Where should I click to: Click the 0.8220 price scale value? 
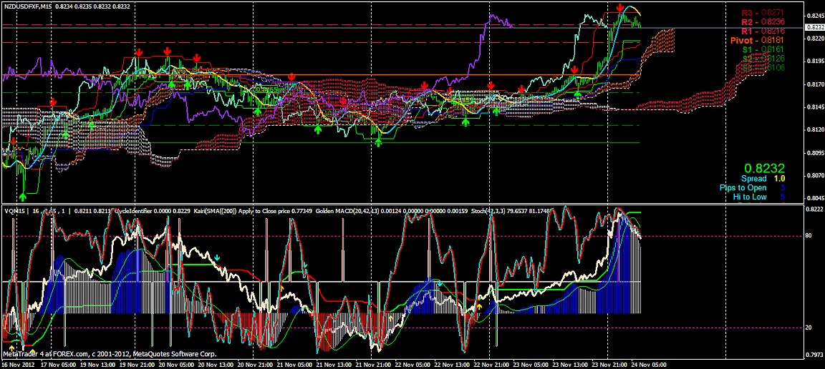click(815, 39)
